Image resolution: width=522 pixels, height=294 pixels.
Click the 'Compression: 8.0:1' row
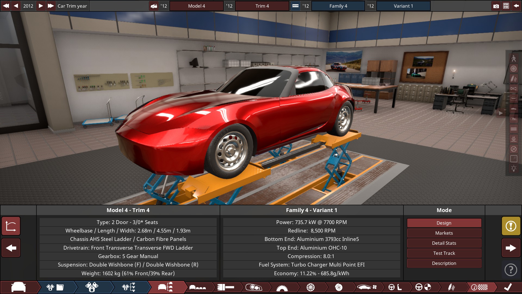click(312, 256)
